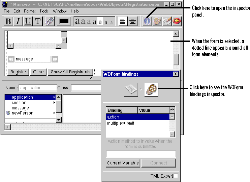Open the Tools menu
The image size is (250, 182).
point(44,11)
